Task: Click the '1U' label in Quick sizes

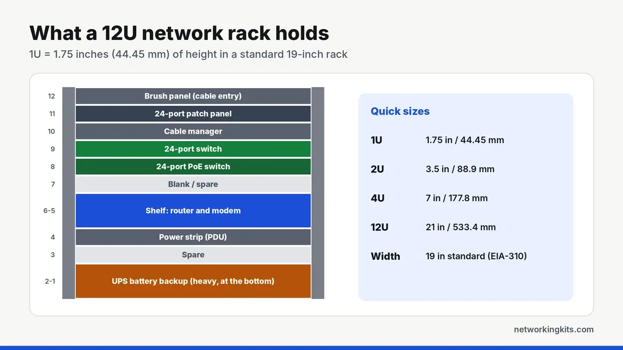Action: [x=376, y=140]
